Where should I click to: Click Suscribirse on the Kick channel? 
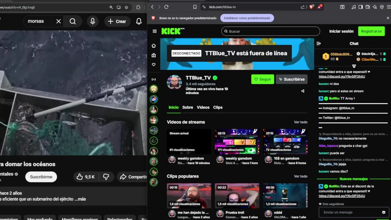(292, 79)
